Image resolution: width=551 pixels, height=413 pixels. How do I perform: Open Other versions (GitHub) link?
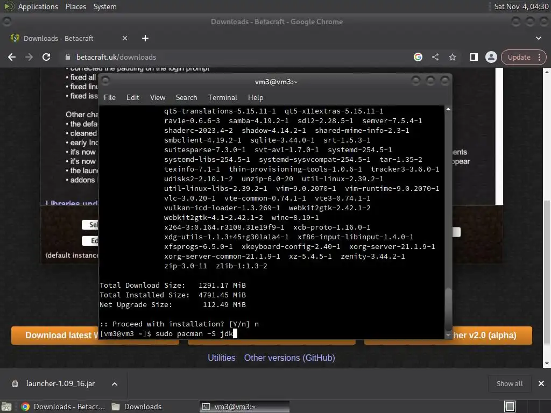289,358
